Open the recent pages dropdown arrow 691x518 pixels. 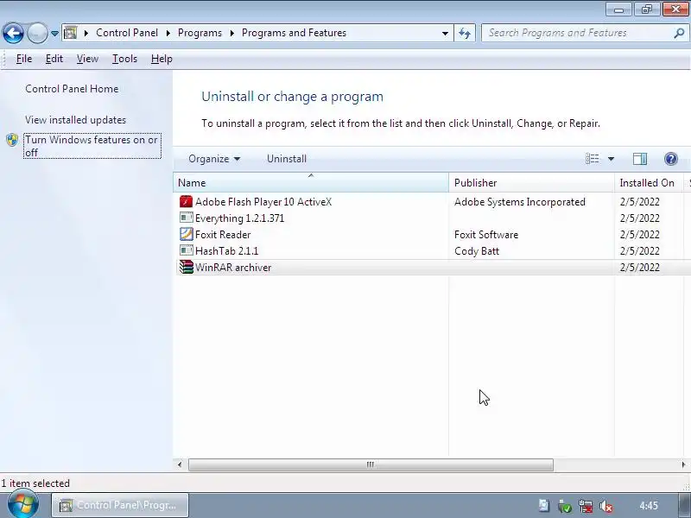point(54,34)
